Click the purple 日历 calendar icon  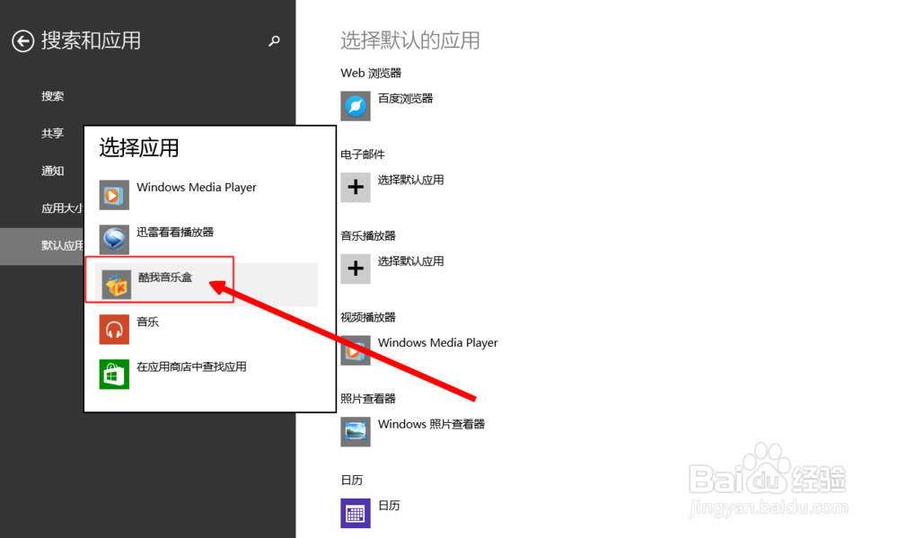point(356,513)
